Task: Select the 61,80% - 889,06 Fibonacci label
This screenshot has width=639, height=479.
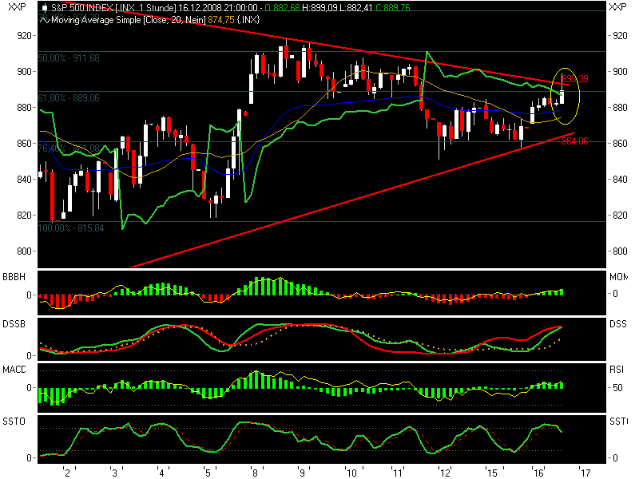Action: pyautogui.click(x=69, y=97)
